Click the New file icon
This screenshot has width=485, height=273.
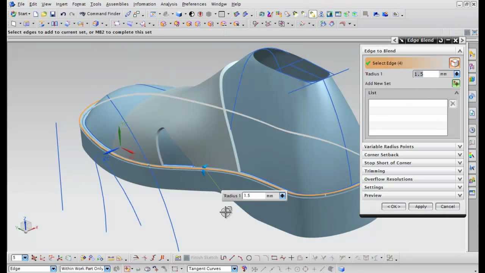(36, 14)
